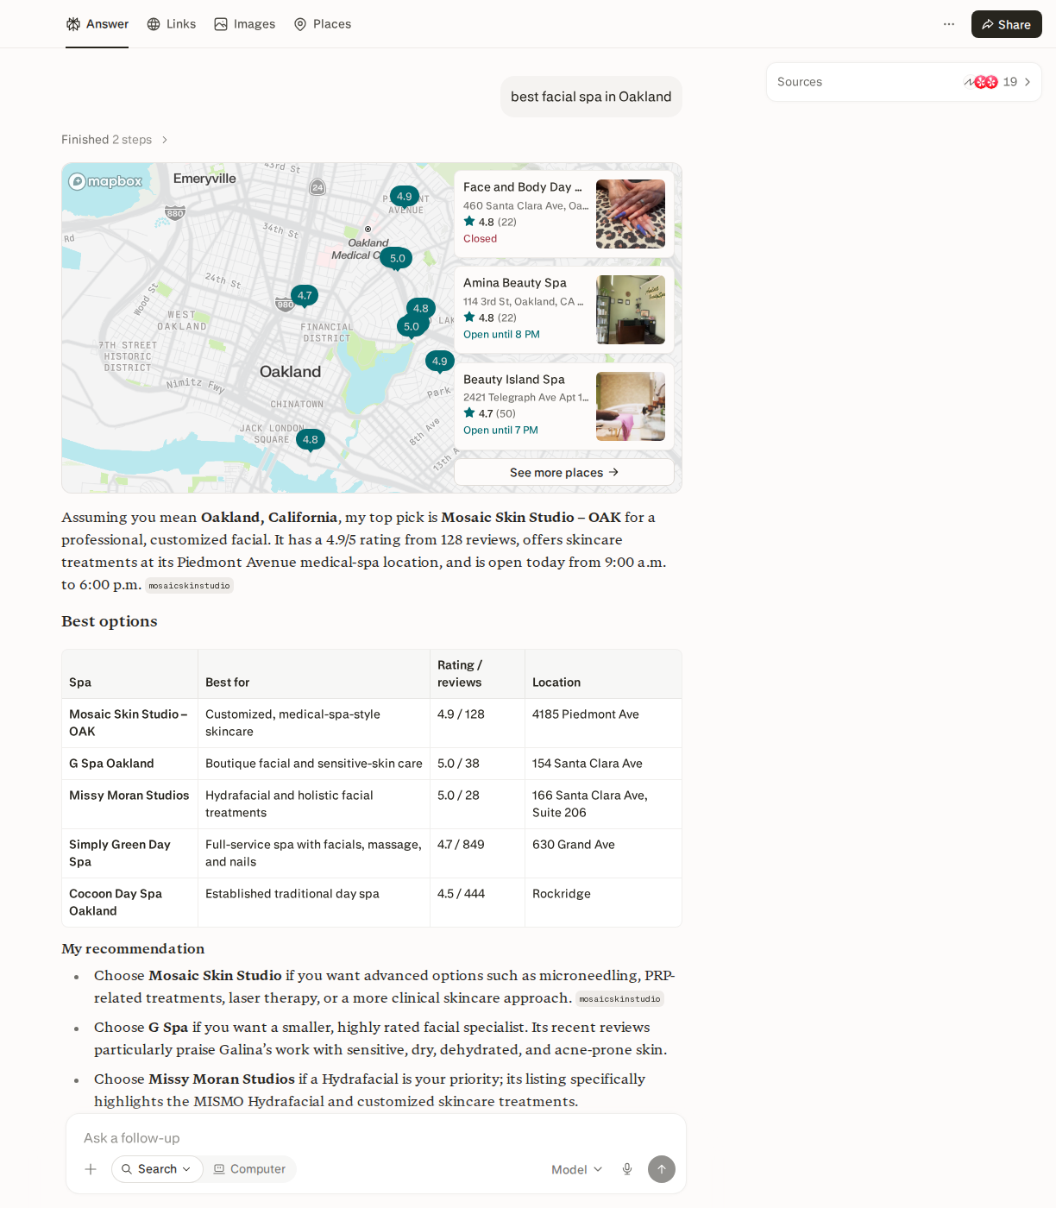Click See more places link
The width and height of the screenshot is (1056, 1208).
tap(564, 472)
